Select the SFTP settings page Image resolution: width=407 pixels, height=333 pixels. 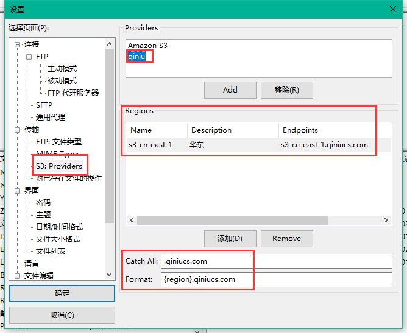tap(44, 105)
